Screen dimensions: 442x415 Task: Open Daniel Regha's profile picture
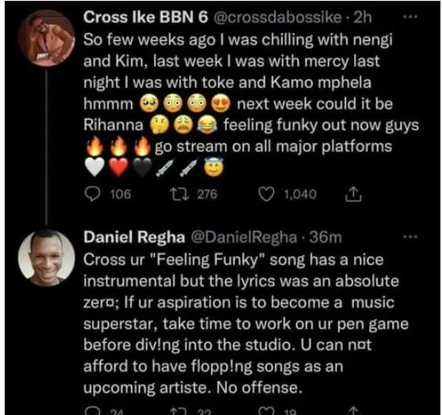coord(46,258)
